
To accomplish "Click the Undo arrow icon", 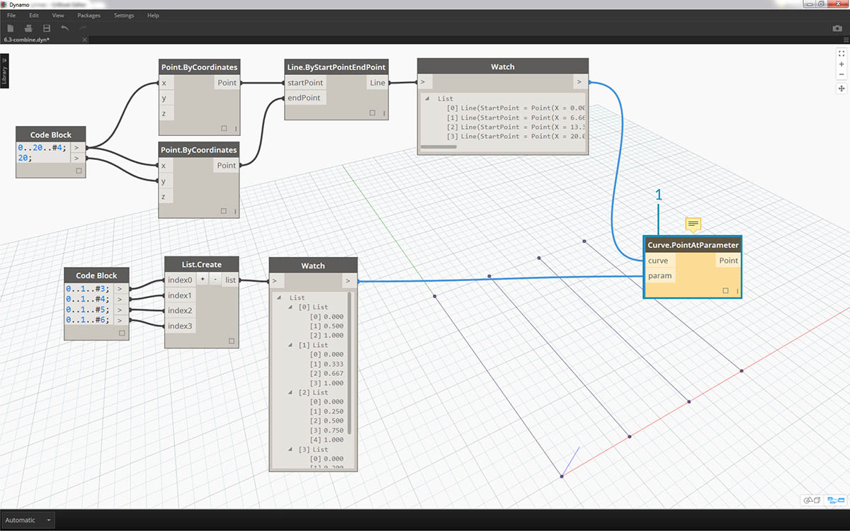I will [x=65, y=28].
